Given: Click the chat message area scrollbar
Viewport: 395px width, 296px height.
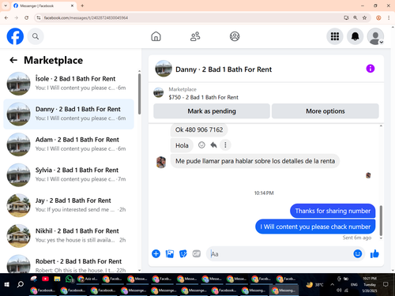Looking at the screenshot, I should [381, 220].
